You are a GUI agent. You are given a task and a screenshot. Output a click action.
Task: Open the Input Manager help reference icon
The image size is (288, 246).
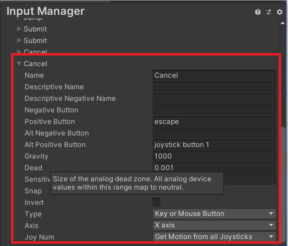pyautogui.click(x=258, y=12)
